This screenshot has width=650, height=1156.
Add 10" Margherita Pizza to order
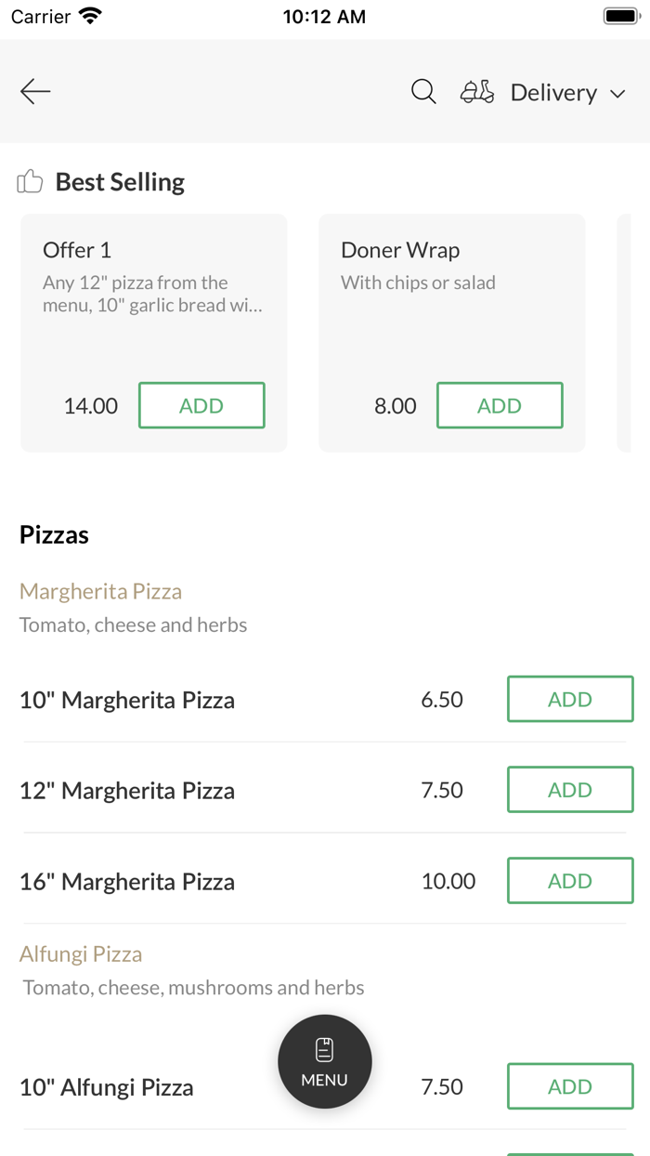[570, 699]
